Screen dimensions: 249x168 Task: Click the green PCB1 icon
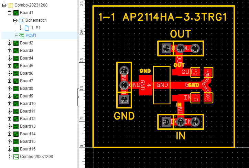pos(21,35)
